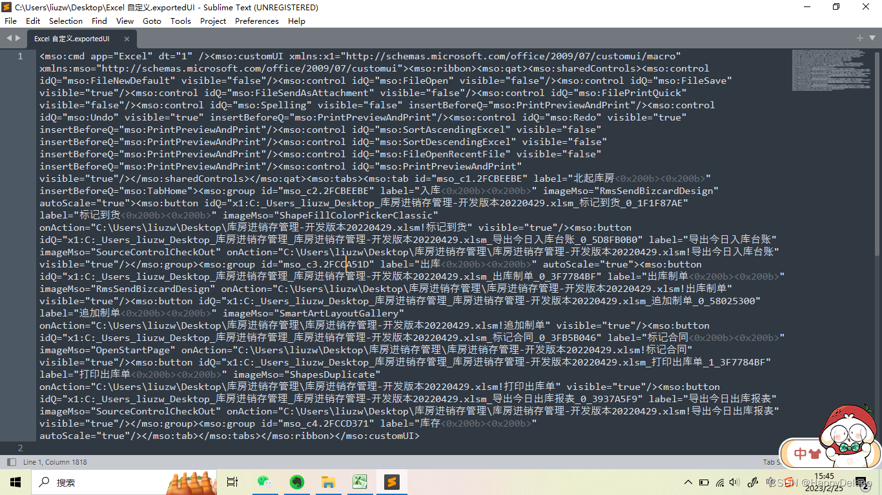Click the Tab Size indicator in status bar

pyautogui.click(x=771, y=462)
